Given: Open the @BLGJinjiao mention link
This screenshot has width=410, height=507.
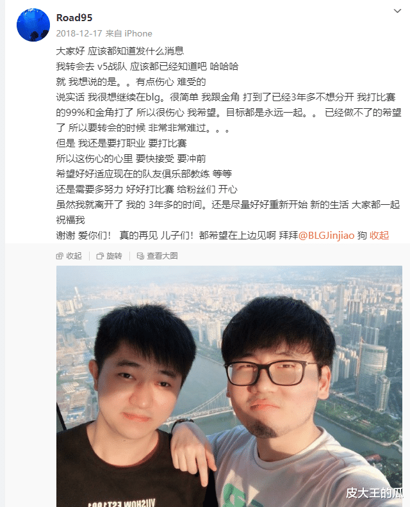Looking at the screenshot, I should pos(326,235).
